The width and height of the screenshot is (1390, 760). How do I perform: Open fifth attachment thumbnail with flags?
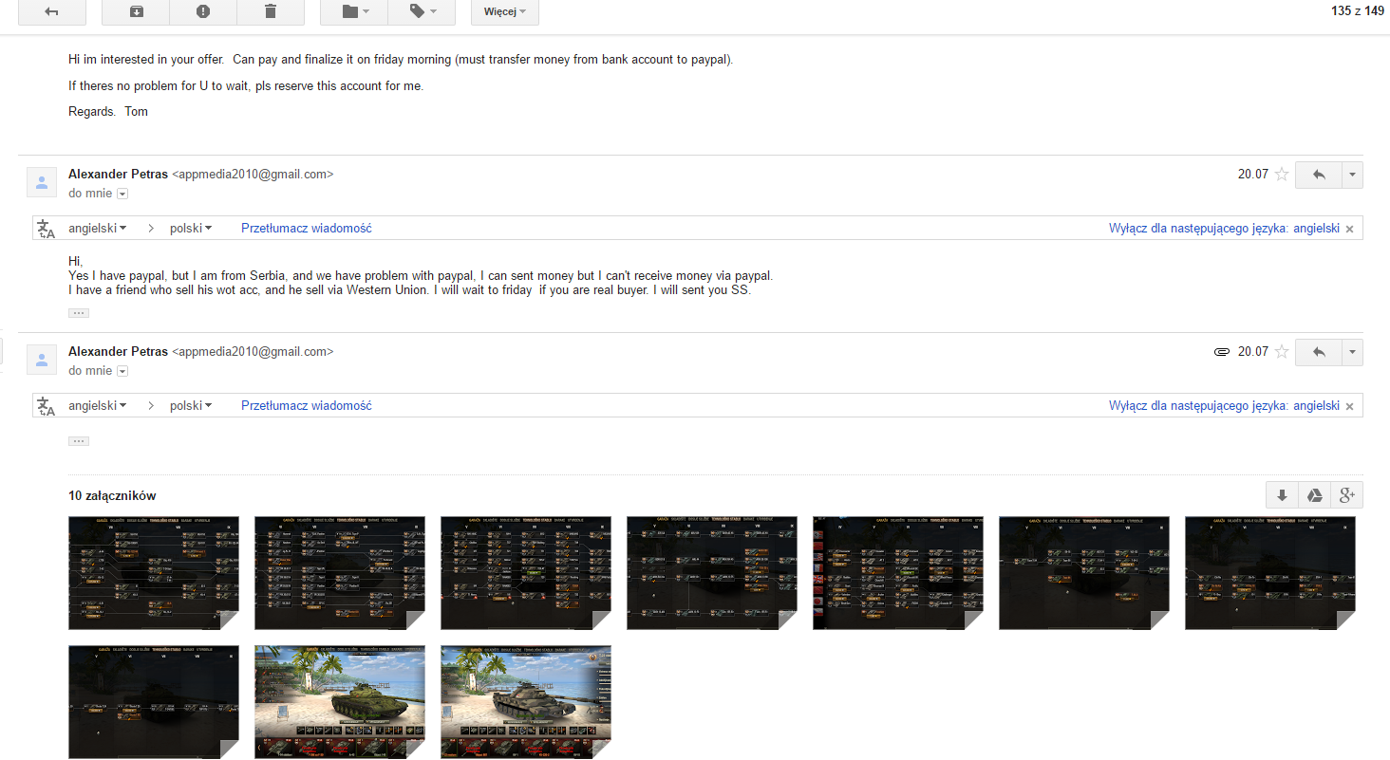click(898, 573)
